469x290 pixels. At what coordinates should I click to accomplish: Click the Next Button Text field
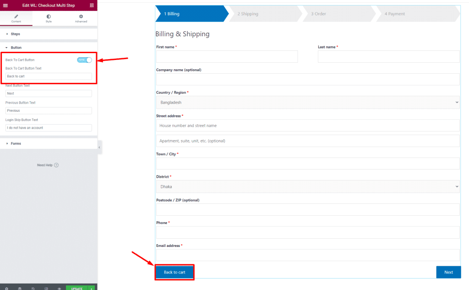(x=49, y=93)
